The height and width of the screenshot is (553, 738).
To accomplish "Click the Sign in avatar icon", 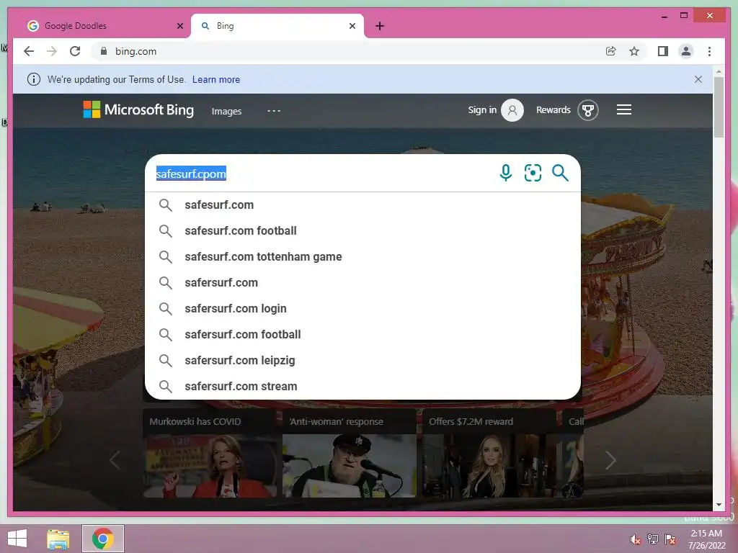I will point(512,110).
